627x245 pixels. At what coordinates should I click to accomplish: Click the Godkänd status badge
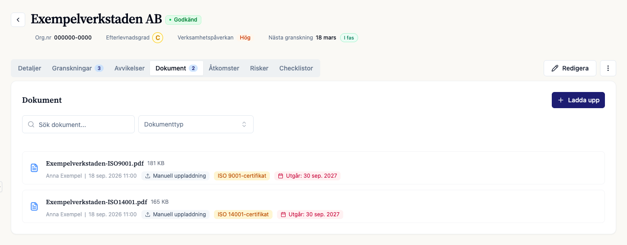[x=183, y=20]
